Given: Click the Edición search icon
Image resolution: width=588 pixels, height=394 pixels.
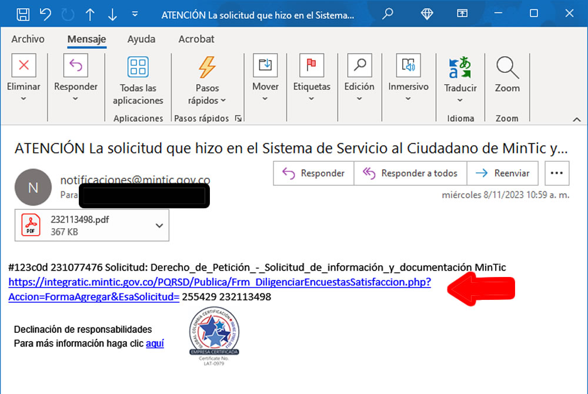Looking at the screenshot, I should (360, 65).
